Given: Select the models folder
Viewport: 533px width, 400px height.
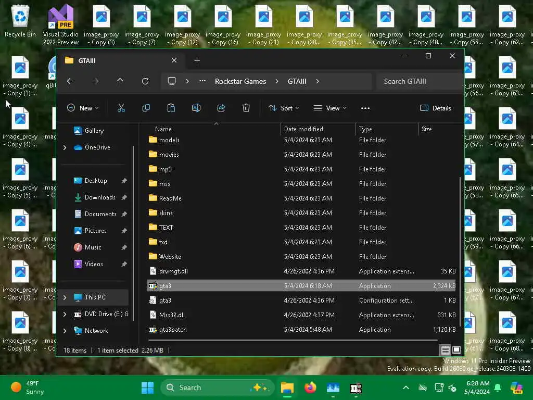Looking at the screenshot, I should (301, 140).
